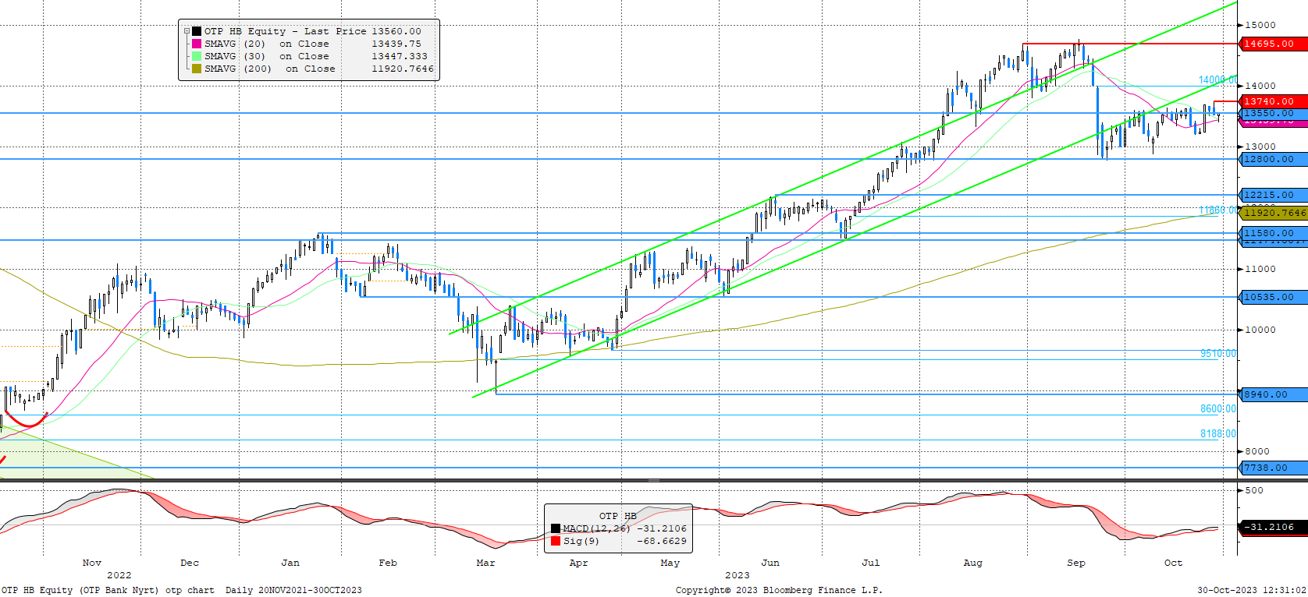Select the red 13740.00 price level label
Screen dimensions: 1308x597
pos(1272,101)
